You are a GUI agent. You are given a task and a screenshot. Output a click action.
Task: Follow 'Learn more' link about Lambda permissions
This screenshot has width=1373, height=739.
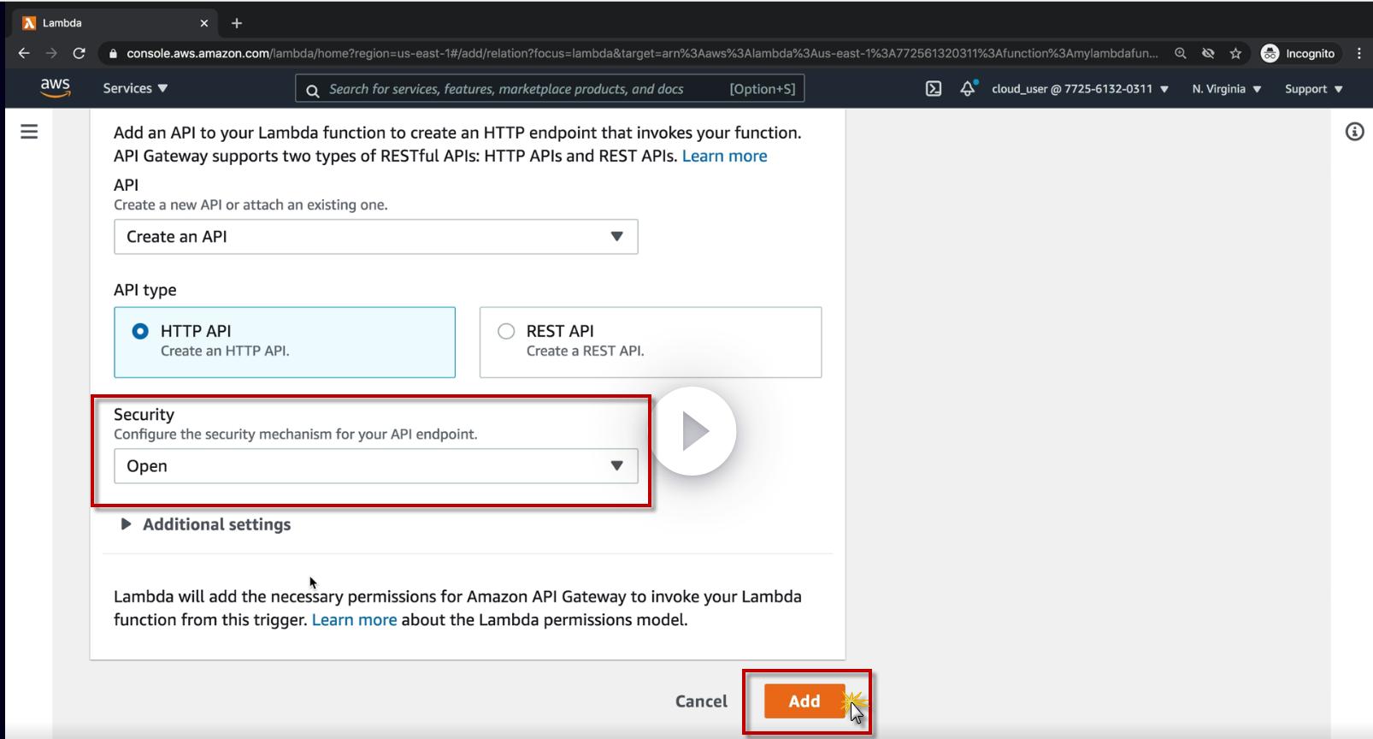click(354, 619)
